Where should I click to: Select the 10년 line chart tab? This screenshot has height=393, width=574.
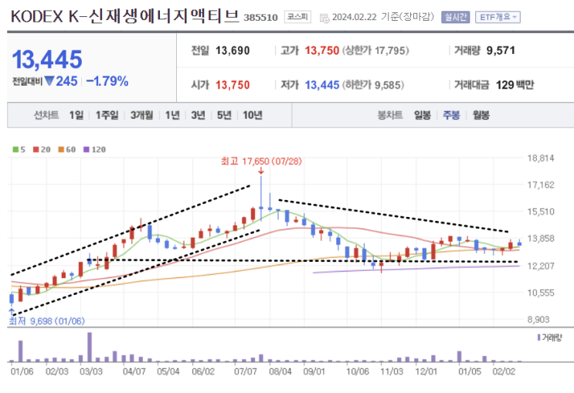253,115
